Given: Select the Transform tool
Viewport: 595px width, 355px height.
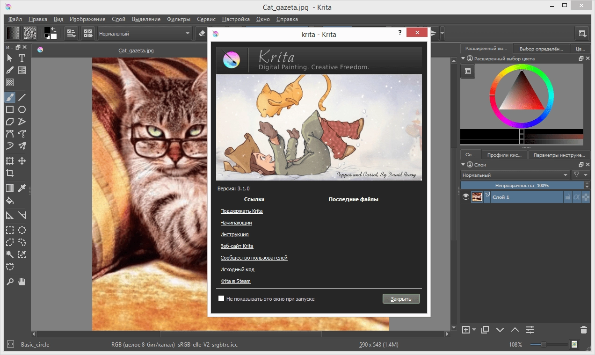Looking at the screenshot, I should pyautogui.click(x=9, y=161).
